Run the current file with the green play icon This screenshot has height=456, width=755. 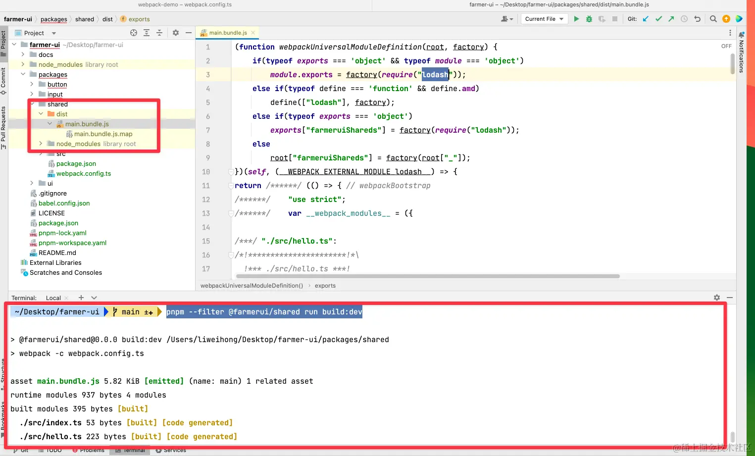[x=576, y=19]
